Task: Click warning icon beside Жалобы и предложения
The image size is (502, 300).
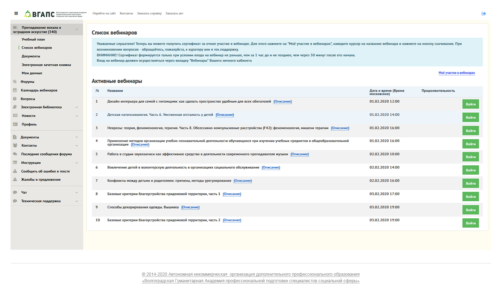Action: coord(15,180)
